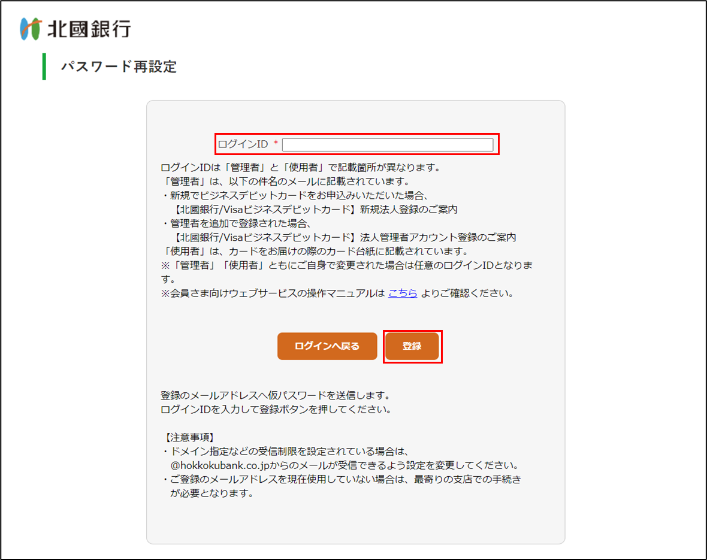Click the 最寄りの支店での手続き notice line

pos(342,480)
